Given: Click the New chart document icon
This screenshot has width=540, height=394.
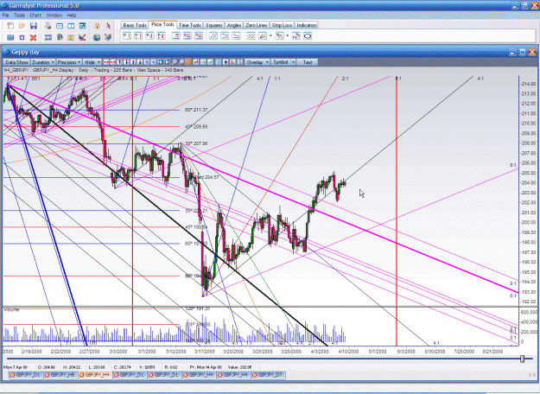Looking at the screenshot, I should pyautogui.click(x=10, y=26).
